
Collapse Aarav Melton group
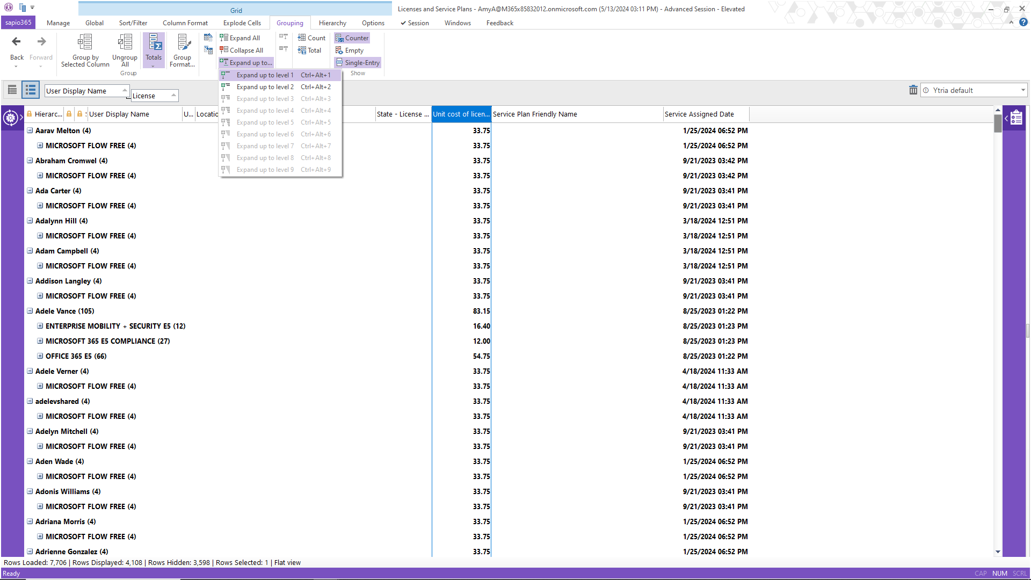tap(30, 130)
